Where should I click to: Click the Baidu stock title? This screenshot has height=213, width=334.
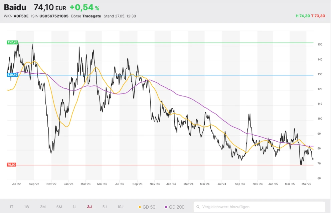(x=15, y=8)
